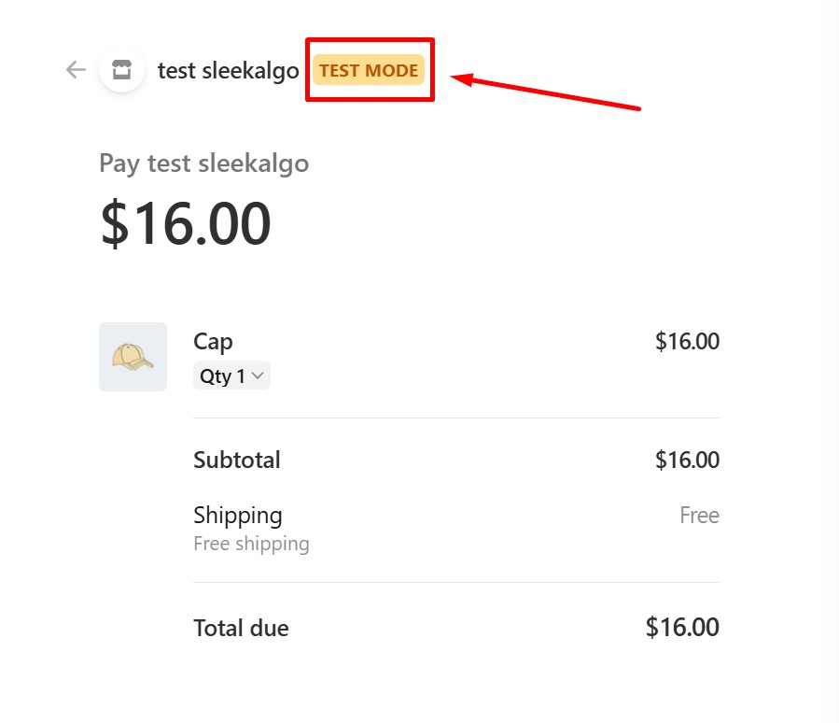Click the Subtotal label
The image size is (839, 723).
(236, 460)
